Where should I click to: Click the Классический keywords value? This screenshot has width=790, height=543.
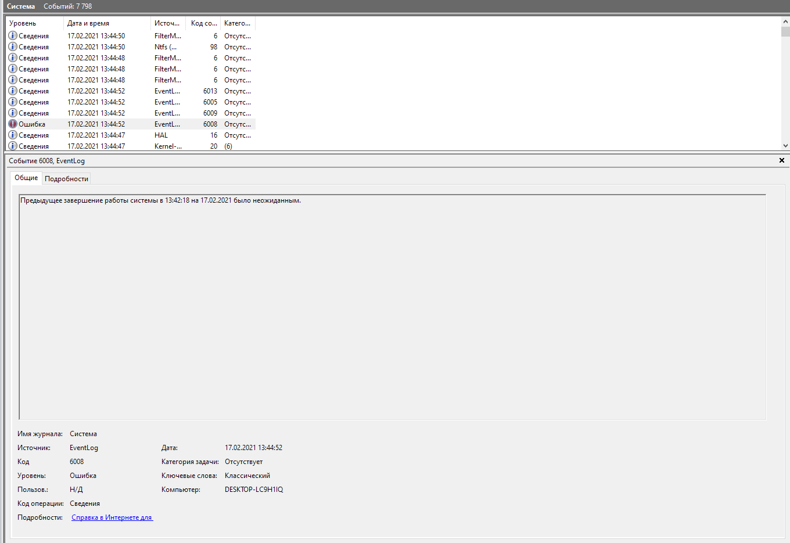click(x=247, y=476)
